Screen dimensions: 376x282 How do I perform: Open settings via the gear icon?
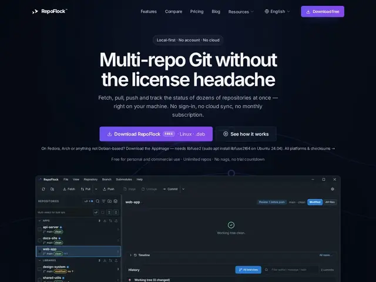333,189
